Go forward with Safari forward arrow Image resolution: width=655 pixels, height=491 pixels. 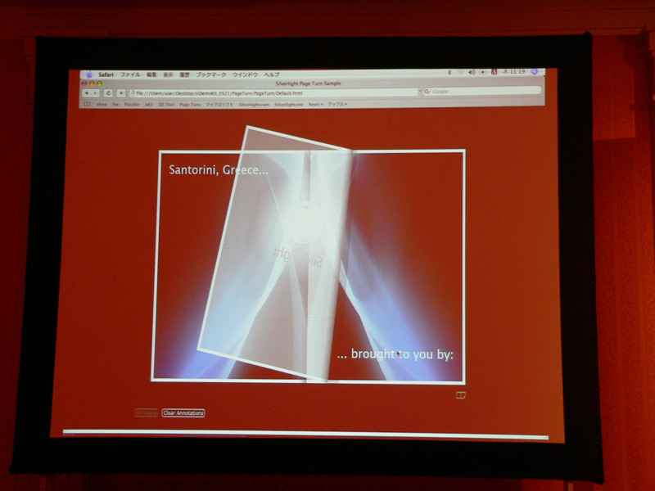95,93
